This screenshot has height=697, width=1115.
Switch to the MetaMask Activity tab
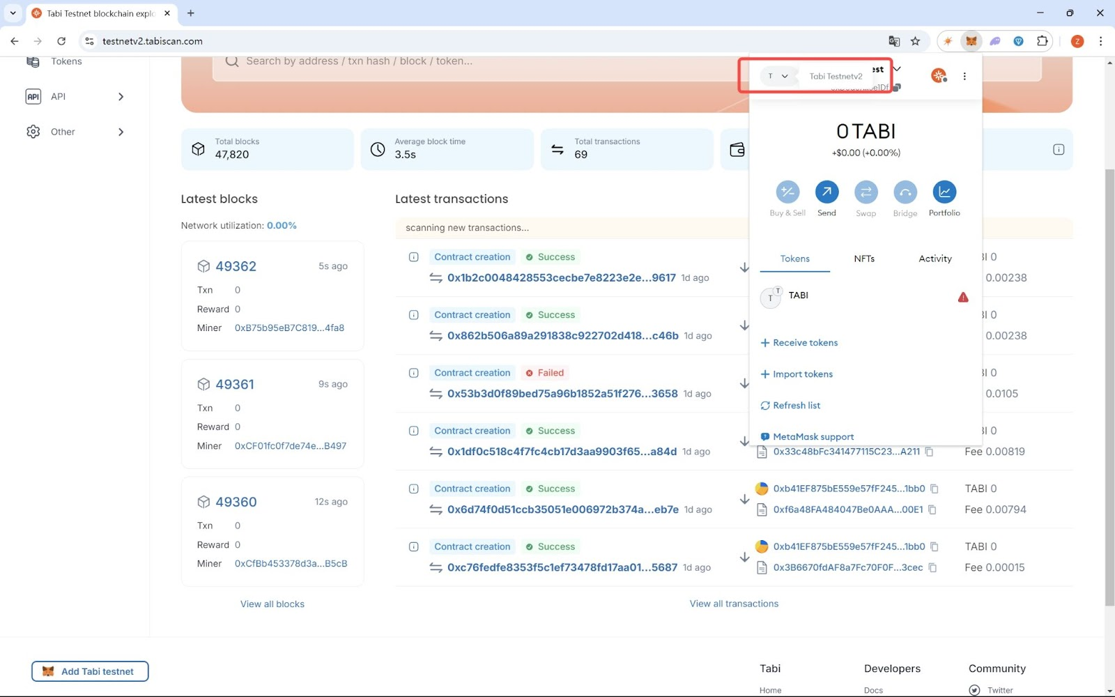pyautogui.click(x=935, y=259)
